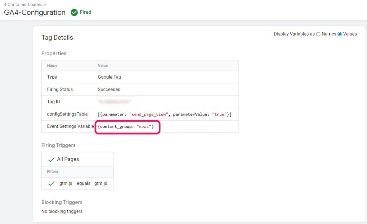Click the Google Tag type value
Viewport: 367px width, 224px height.
pyautogui.click(x=109, y=77)
